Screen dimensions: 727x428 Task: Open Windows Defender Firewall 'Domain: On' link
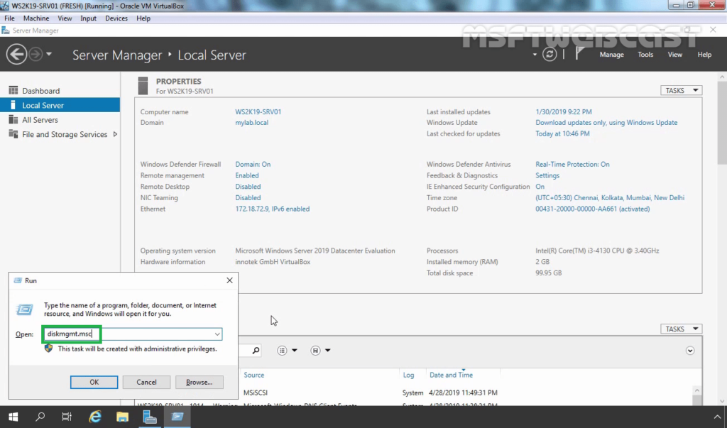tap(253, 164)
